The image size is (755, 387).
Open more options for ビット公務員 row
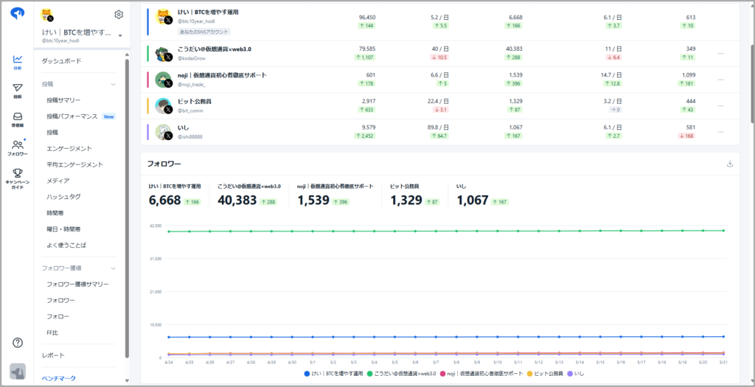coord(721,105)
